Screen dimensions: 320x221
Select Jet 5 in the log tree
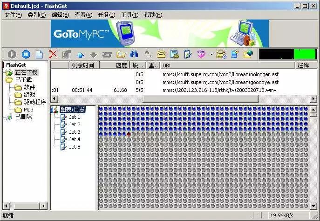(x=75, y=147)
